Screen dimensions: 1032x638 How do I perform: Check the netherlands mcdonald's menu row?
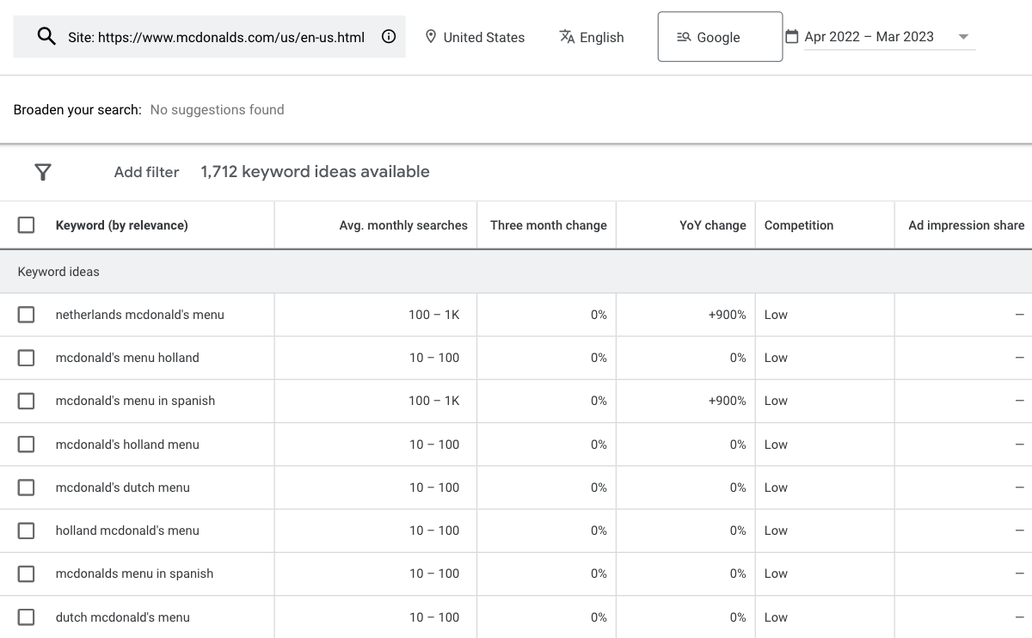[27, 315]
